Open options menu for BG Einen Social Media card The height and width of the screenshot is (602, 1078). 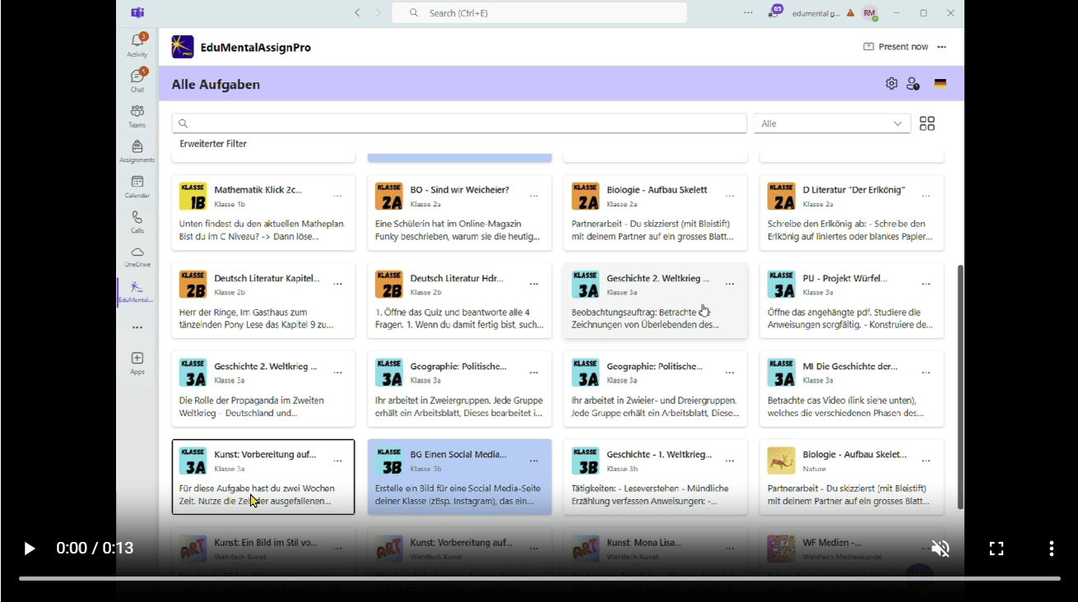coord(534,461)
